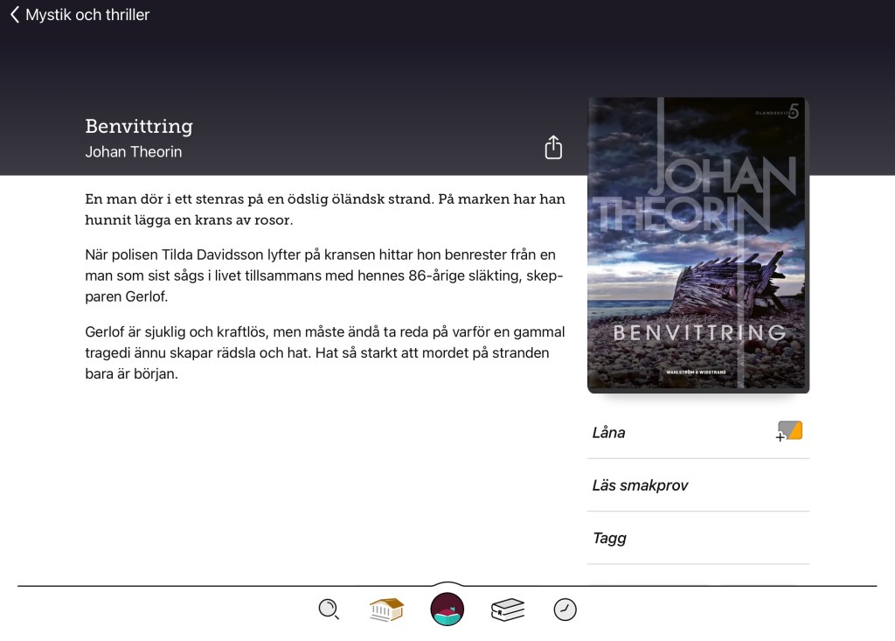Open the search magnifying glass

[329, 609]
